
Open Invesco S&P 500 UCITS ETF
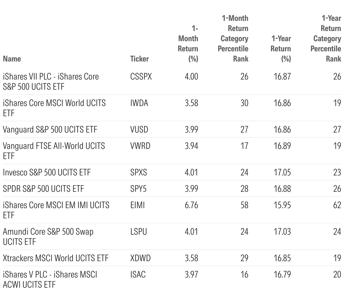coord(47,172)
